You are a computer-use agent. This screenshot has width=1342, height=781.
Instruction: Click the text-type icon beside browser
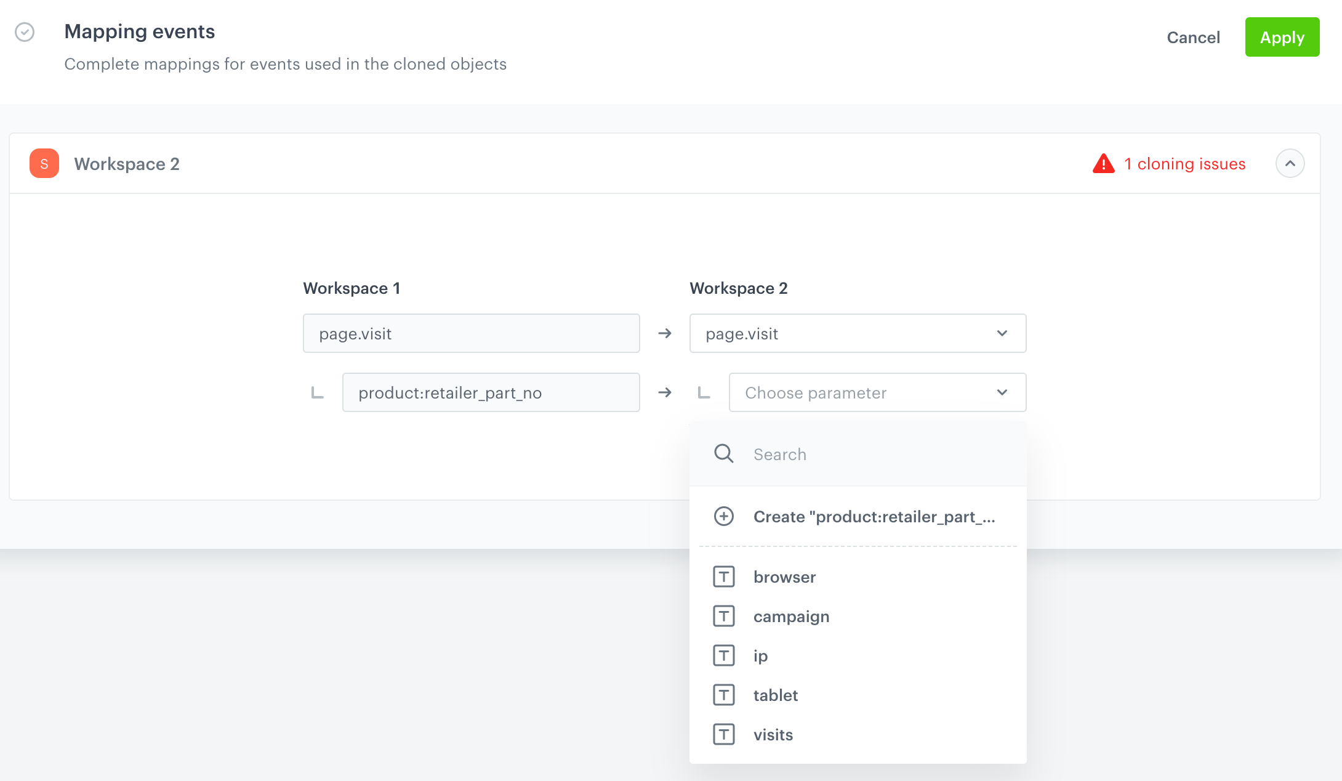(x=724, y=577)
